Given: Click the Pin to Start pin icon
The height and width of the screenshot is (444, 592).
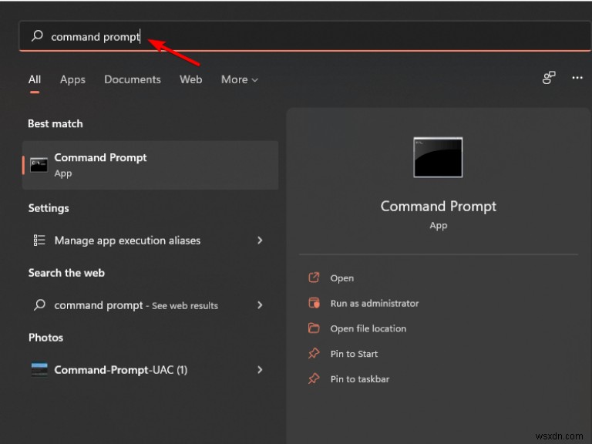Looking at the screenshot, I should coord(314,353).
